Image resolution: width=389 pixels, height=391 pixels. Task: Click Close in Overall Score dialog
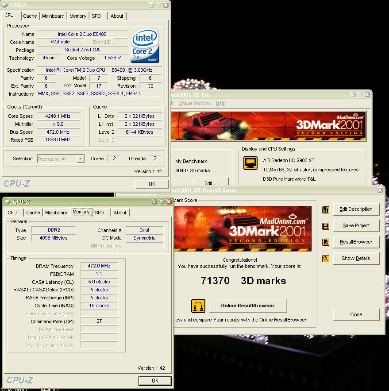pyautogui.click(x=356, y=314)
